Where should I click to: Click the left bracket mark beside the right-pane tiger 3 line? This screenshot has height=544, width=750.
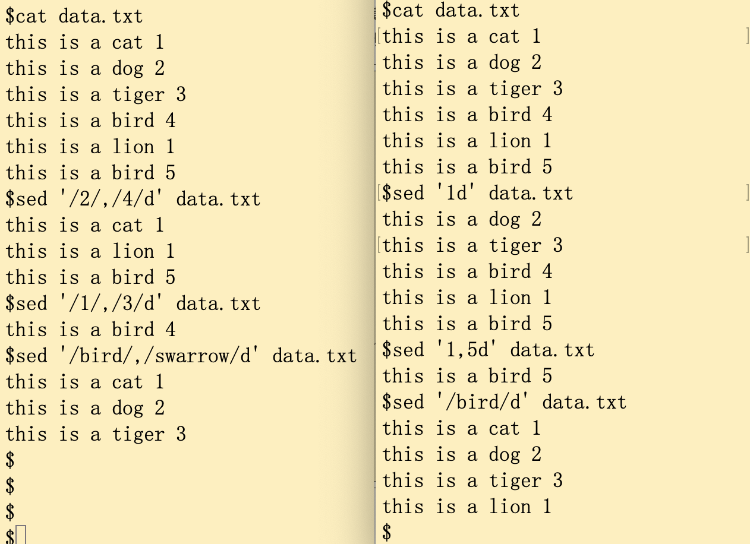coord(379,245)
